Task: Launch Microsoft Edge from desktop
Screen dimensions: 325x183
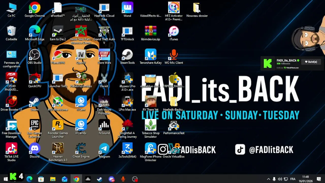Action: point(35,34)
